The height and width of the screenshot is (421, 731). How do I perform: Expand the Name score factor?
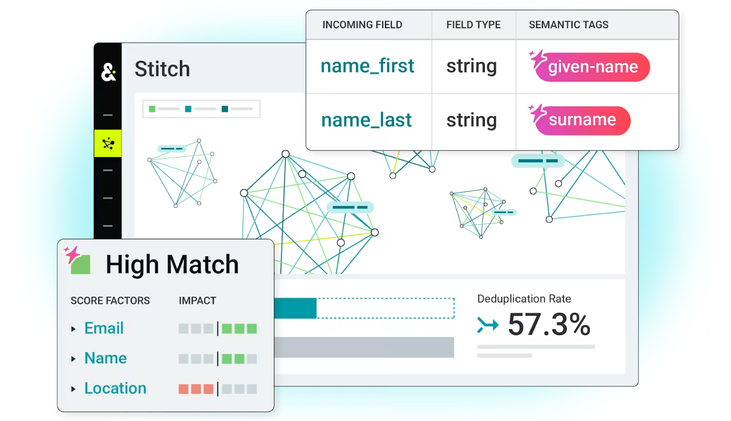[73, 359]
